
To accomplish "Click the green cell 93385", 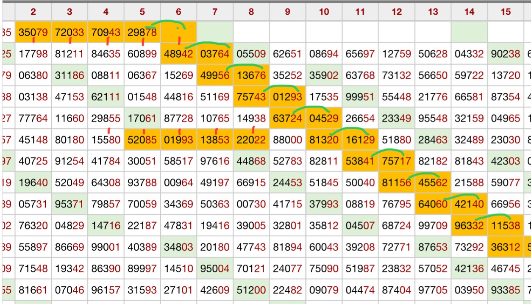I will point(506,290).
